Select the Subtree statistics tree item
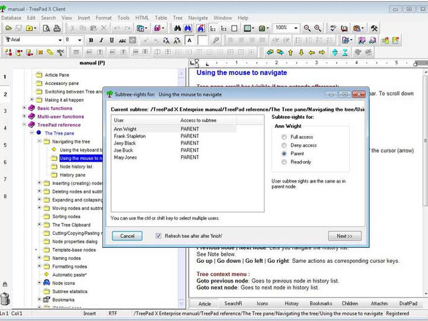 [69, 291]
